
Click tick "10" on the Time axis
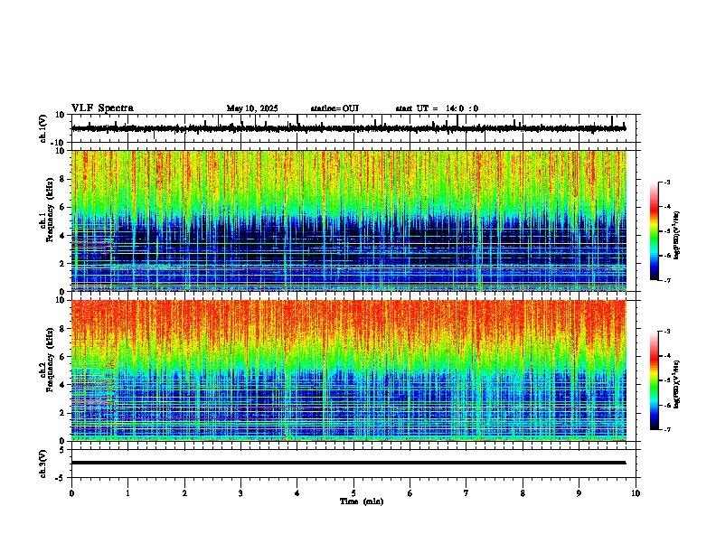coord(636,493)
